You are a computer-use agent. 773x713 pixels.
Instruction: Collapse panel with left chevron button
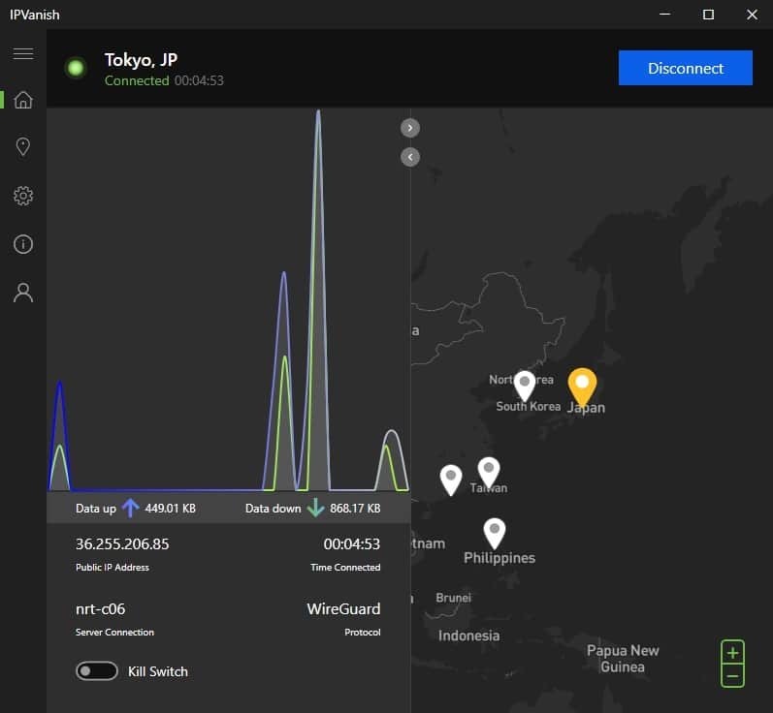[410, 156]
